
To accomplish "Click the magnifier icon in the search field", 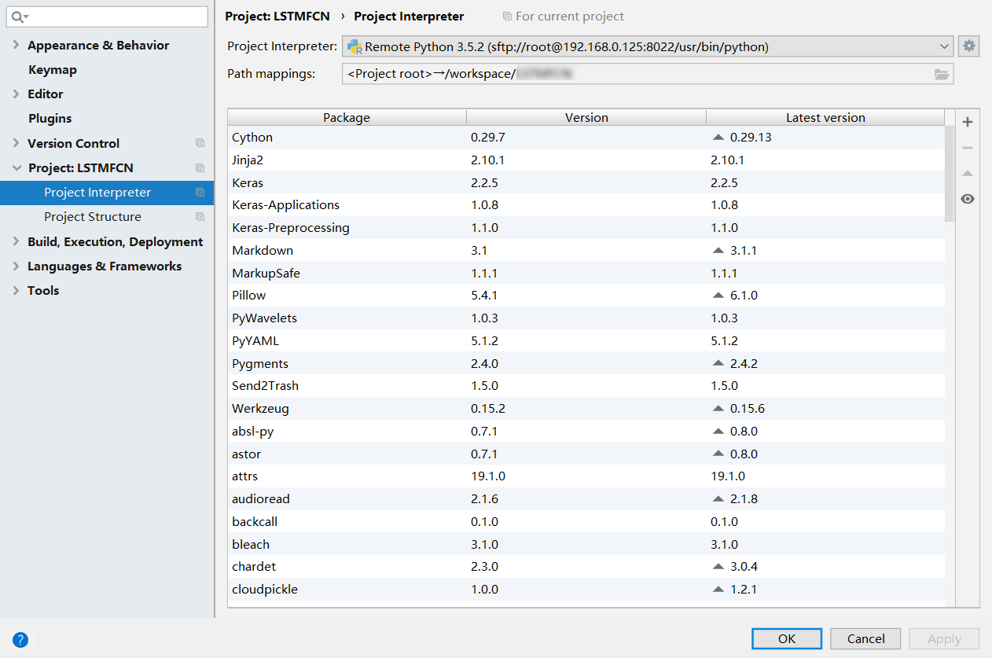I will point(17,17).
